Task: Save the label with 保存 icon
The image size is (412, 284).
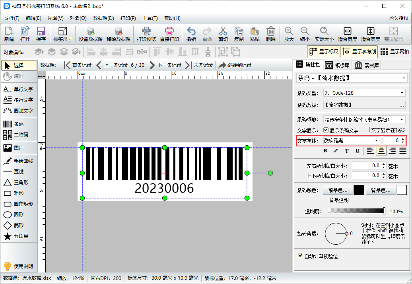Action: tap(41, 34)
